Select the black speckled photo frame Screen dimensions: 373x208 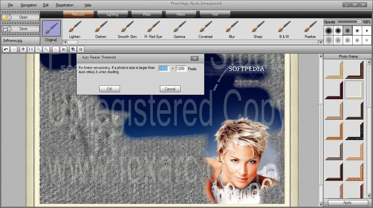coord(354,131)
